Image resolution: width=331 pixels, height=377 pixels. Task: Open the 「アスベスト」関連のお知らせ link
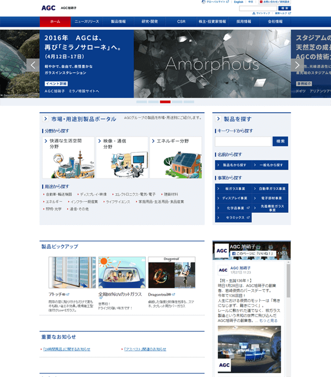145,349
